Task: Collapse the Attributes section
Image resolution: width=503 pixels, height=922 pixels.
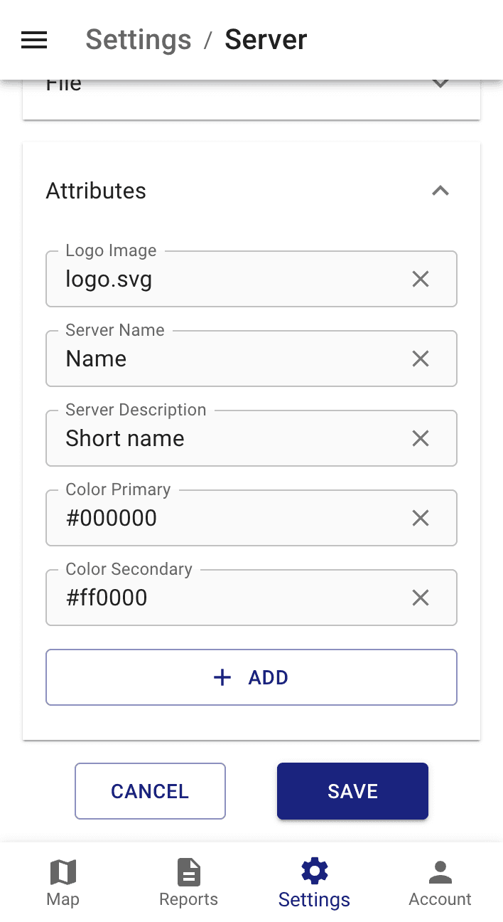Action: 440,191
